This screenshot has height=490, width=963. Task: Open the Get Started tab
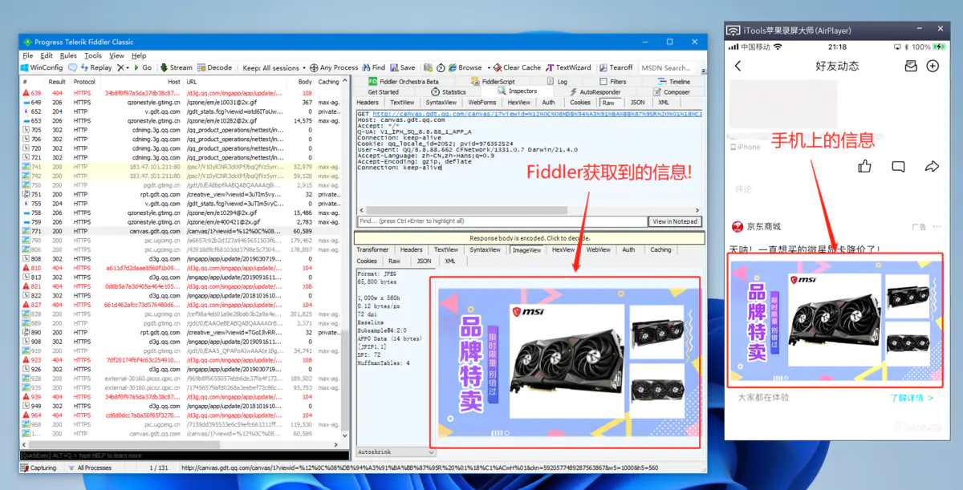tap(383, 92)
